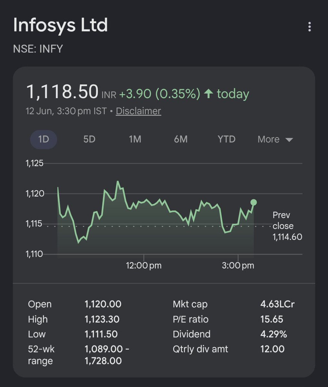Click the 1,118.50 current price
Image resolution: width=328 pixels, height=387 pixels.
click(62, 92)
